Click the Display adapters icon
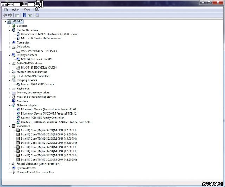The image size is (225, 187). [x=14, y=55]
